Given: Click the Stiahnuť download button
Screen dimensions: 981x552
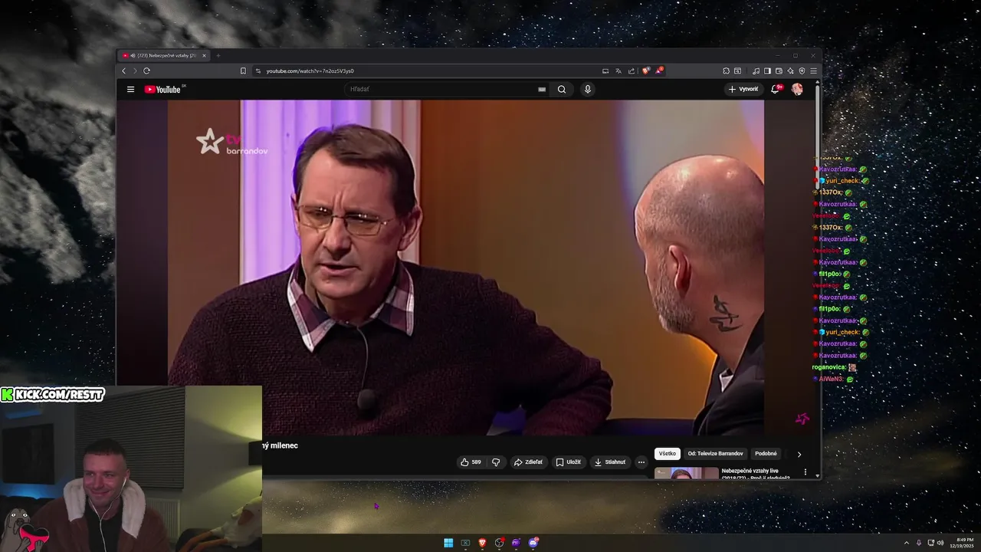Looking at the screenshot, I should (x=610, y=462).
